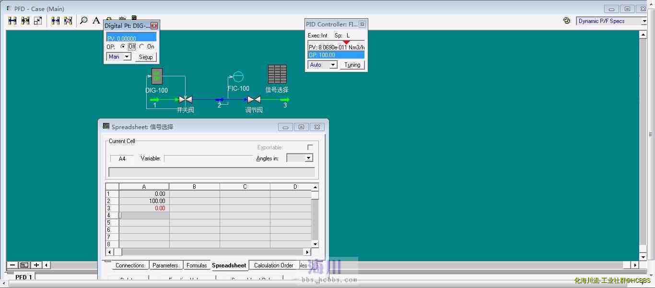Screen dimensions: 655x288
Task: Open the Formulas tab
Action: pyautogui.click(x=197, y=265)
